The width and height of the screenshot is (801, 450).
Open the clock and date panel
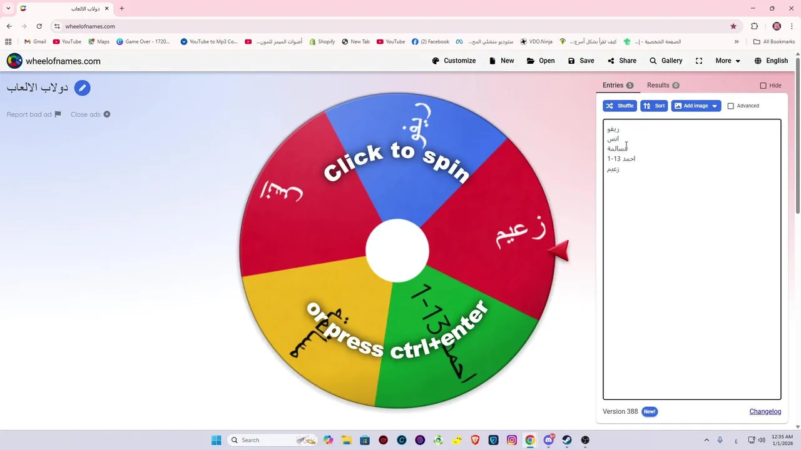click(782, 440)
